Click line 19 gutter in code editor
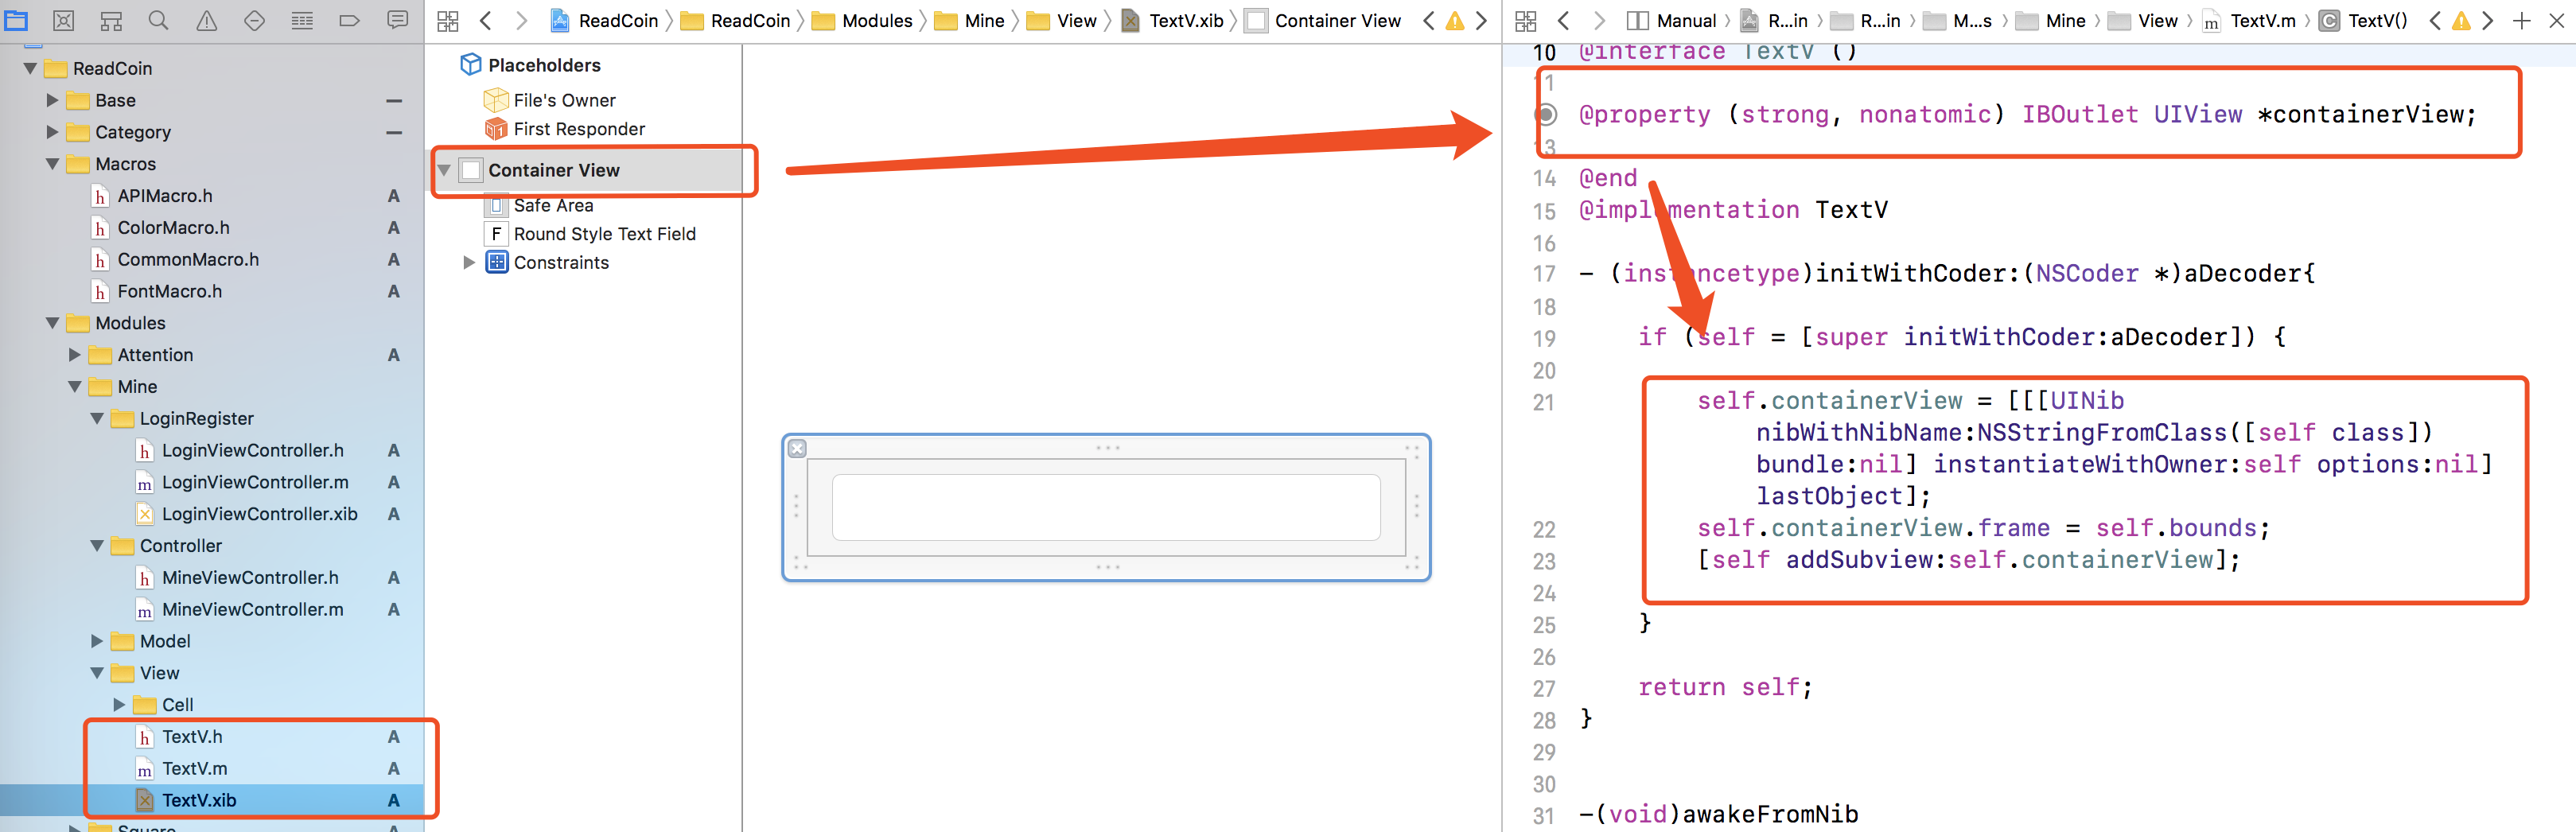 point(1545,338)
